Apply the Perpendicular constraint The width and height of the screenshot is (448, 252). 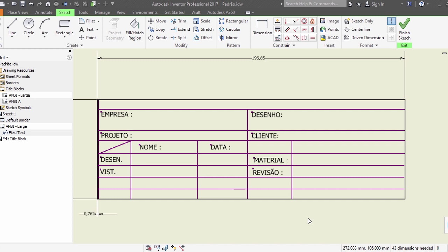coord(296,29)
